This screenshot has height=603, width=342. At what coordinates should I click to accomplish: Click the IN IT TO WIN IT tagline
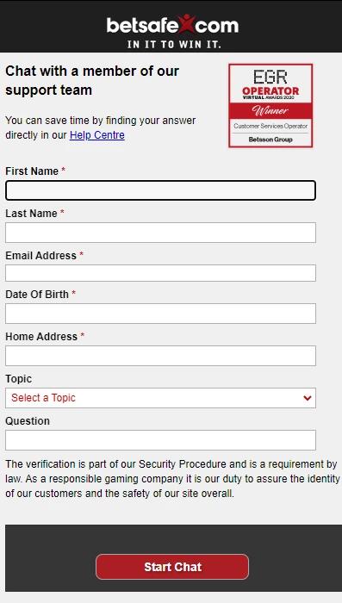[x=174, y=45]
